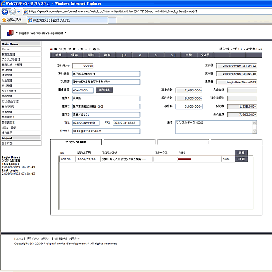
Task: Click the notes textarea containing サンプルデータ
Action: pos(214,127)
